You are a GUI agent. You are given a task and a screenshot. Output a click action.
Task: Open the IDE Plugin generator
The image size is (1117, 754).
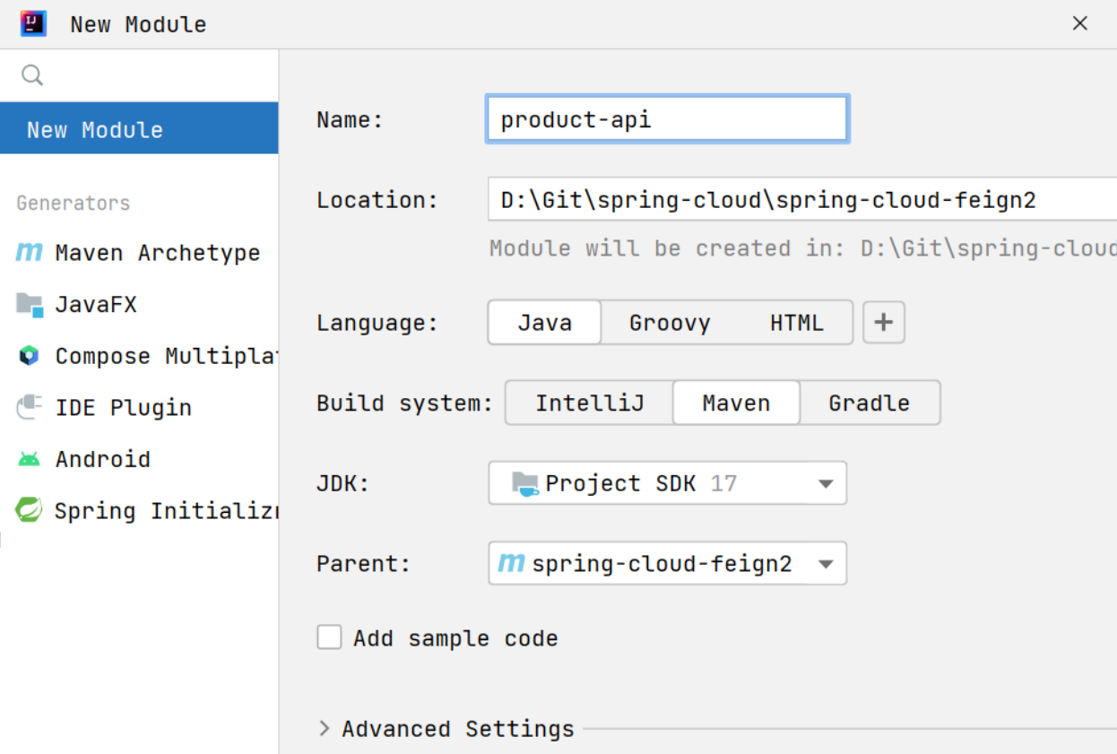[x=124, y=407]
